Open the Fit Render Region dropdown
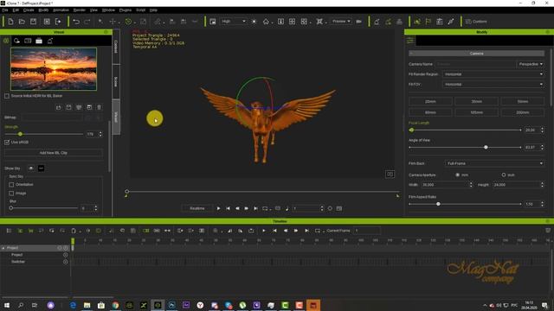 (x=493, y=74)
